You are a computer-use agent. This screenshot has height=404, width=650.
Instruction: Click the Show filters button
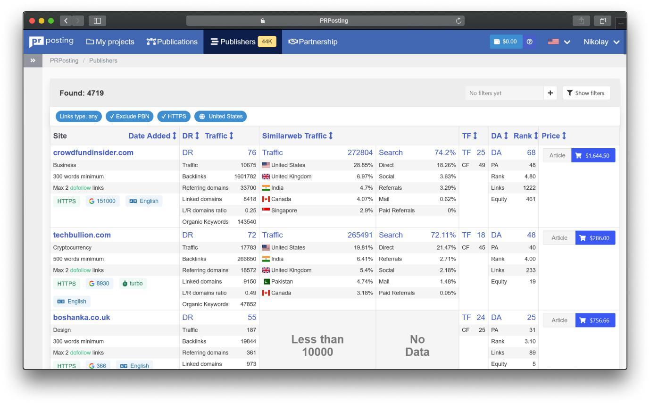[x=586, y=93]
